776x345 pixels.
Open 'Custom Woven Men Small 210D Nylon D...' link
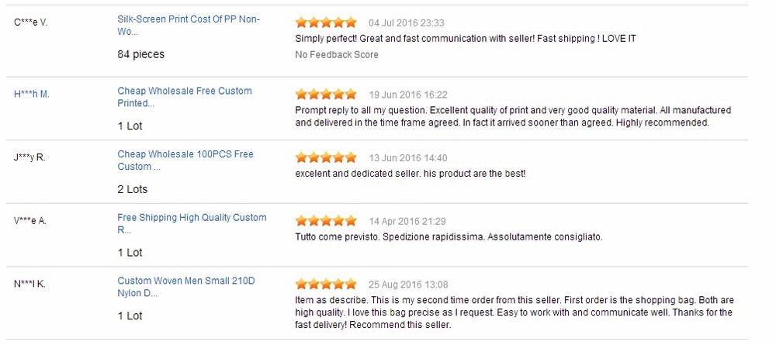click(186, 287)
